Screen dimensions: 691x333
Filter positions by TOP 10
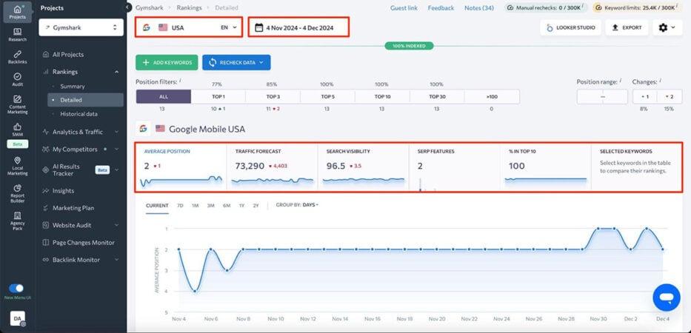(x=382, y=96)
